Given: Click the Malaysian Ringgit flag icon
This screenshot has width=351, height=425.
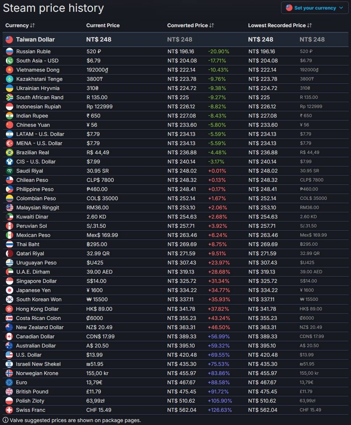Looking at the screenshot, I should point(10,208).
